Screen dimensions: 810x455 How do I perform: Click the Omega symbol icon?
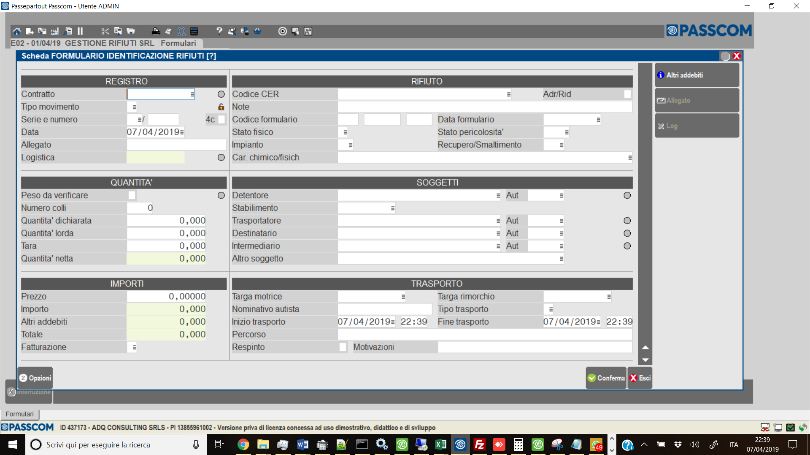[181, 31]
